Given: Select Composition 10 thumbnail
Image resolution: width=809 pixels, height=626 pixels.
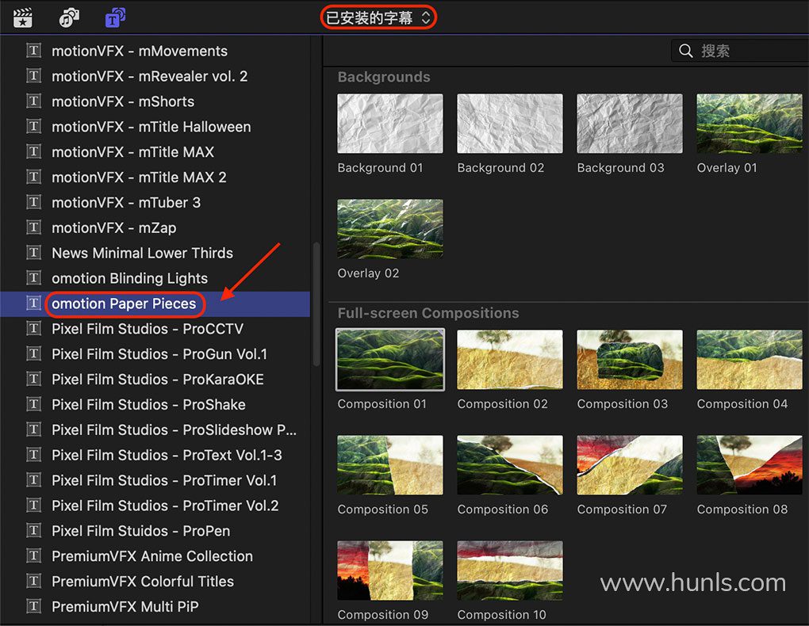Looking at the screenshot, I should 510,571.
